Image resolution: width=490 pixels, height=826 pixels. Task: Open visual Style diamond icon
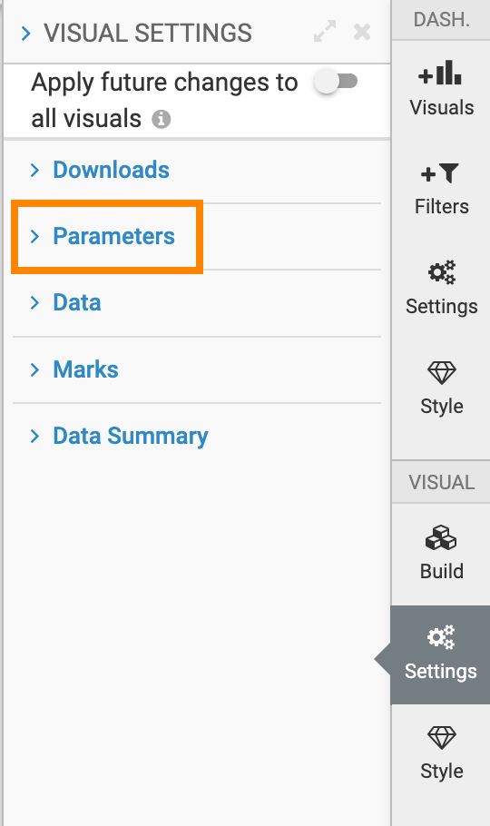click(442, 737)
